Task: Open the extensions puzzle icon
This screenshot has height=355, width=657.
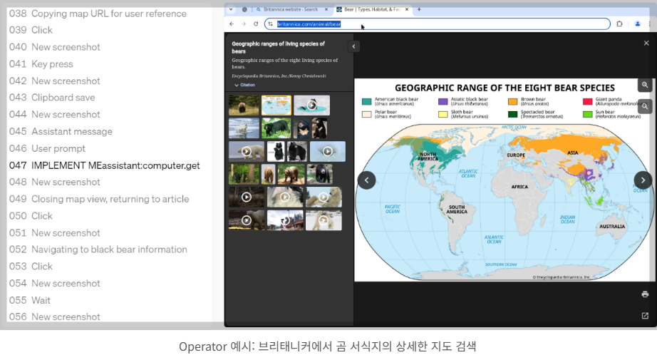Action: click(x=619, y=24)
